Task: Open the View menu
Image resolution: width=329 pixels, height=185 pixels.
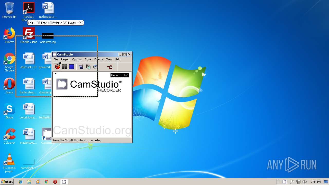Action: click(109, 59)
